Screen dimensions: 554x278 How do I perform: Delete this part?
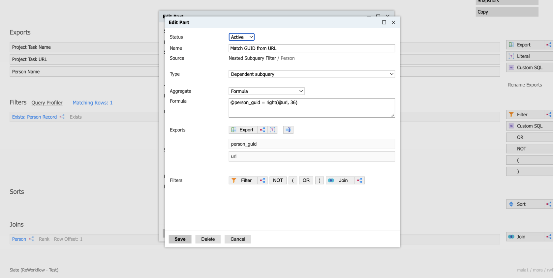[x=208, y=239]
